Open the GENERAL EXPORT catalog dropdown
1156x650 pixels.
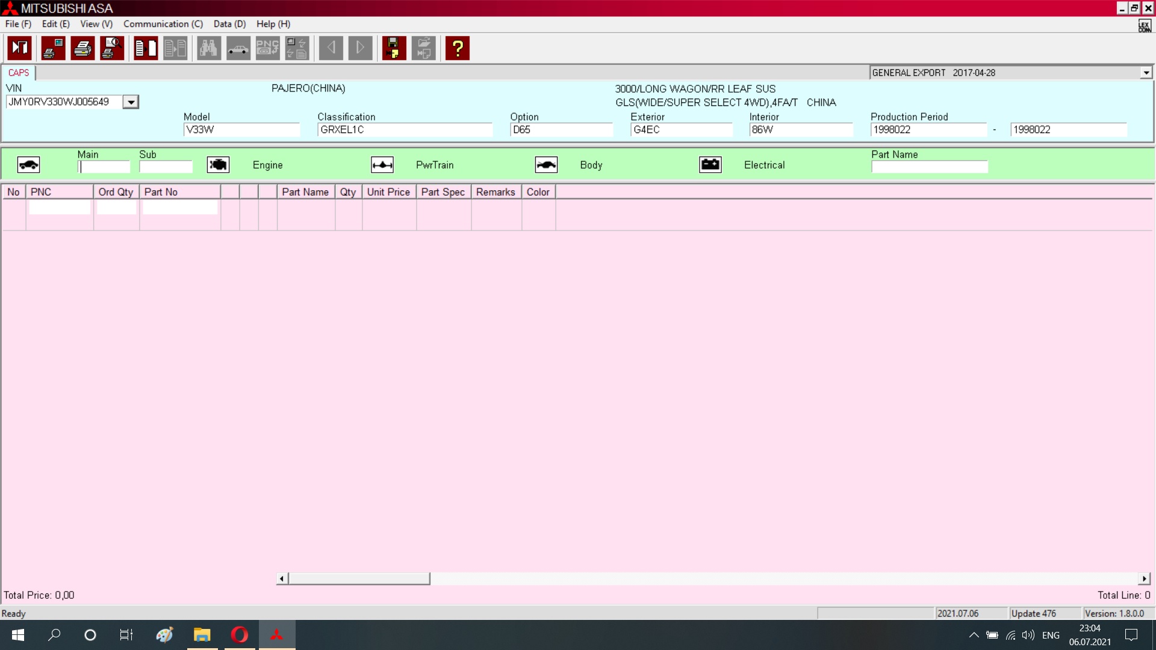click(1146, 73)
